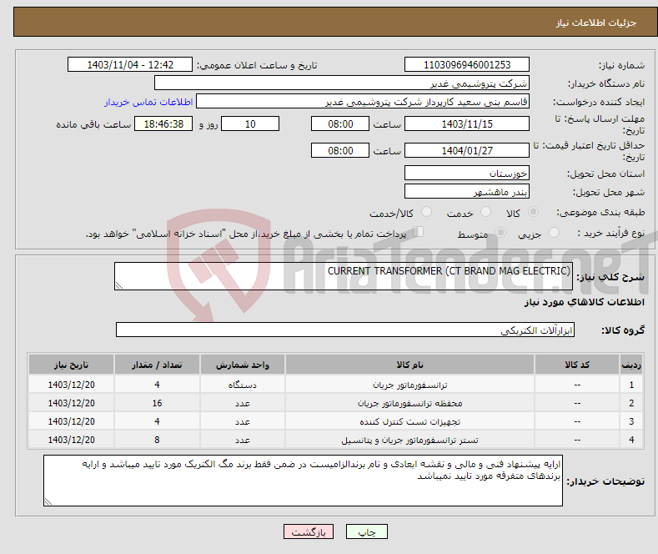The width and height of the screenshot is (658, 554).
Task: Click the unit cell دستگاه
Action: [x=243, y=385]
